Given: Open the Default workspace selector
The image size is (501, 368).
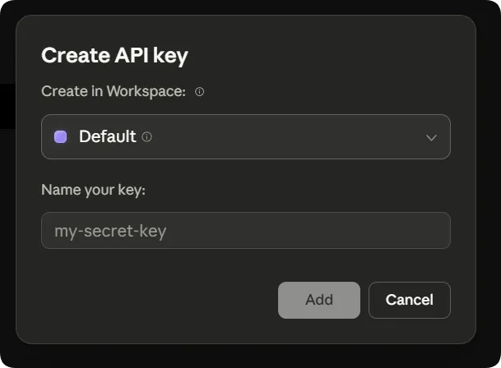Looking at the screenshot, I should (245, 136).
